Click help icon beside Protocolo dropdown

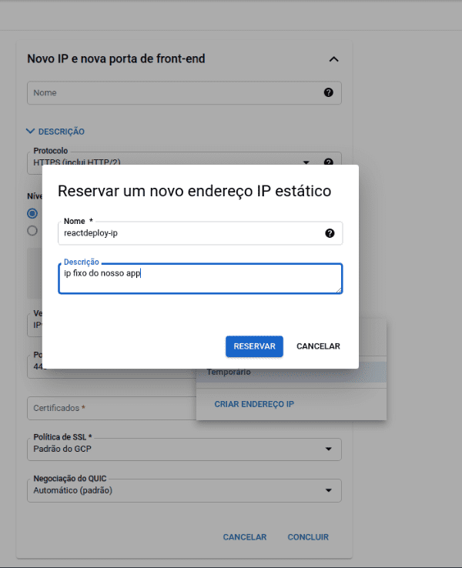pos(328,162)
